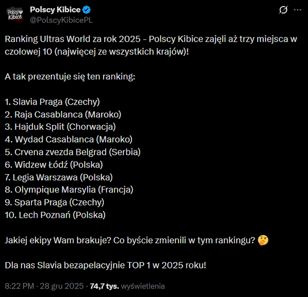Click the Wydad Casablanca (Maroko) entry
The height and width of the screenshot is (297, 308).
(x=68, y=139)
